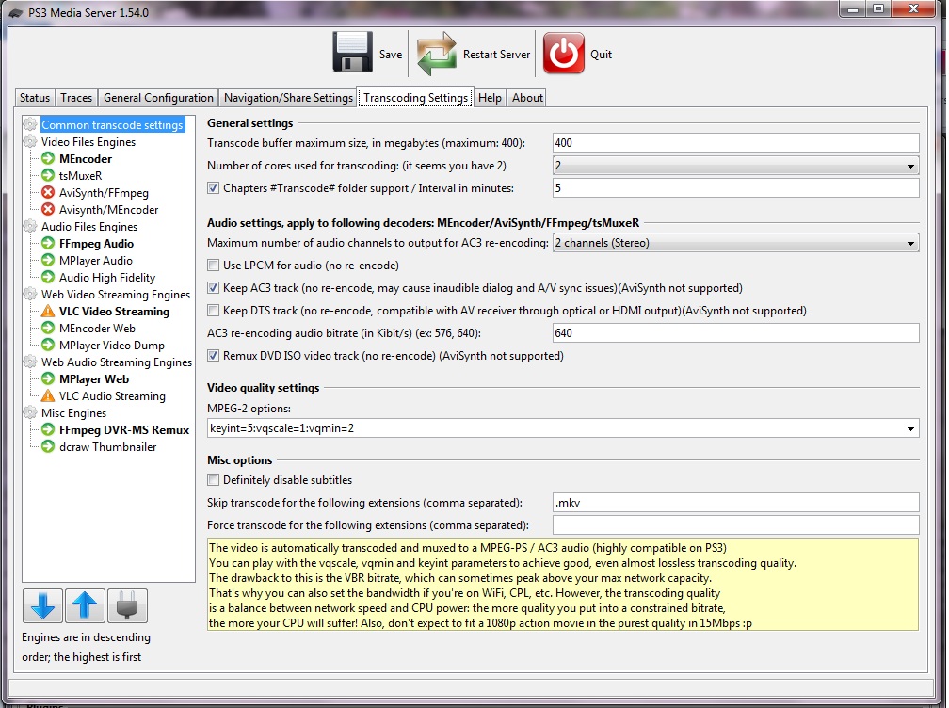Check Definitely disable subtitles
This screenshot has width=949, height=708.
pos(213,480)
